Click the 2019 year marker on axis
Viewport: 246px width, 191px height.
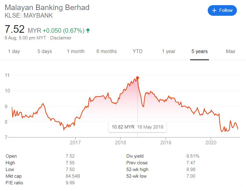(x=166, y=142)
